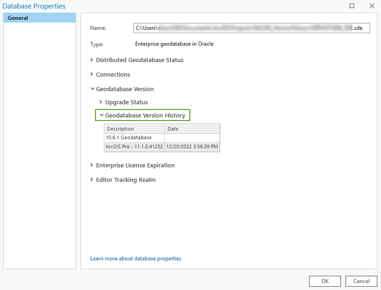Close the Database Properties dialog
Image resolution: width=381 pixels, height=290 pixels.
372,6
